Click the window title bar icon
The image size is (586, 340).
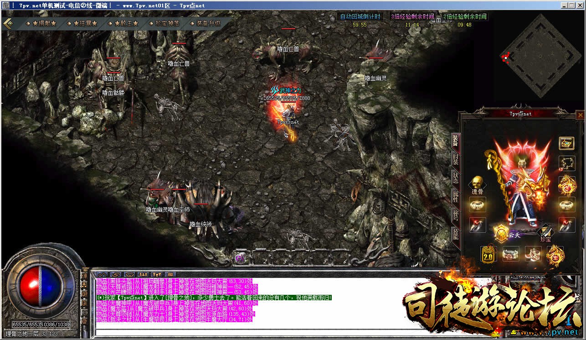coord(5,5)
